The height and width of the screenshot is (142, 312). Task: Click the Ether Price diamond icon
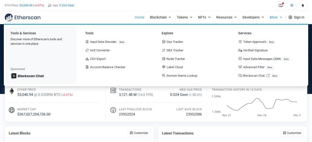tap(12, 91)
